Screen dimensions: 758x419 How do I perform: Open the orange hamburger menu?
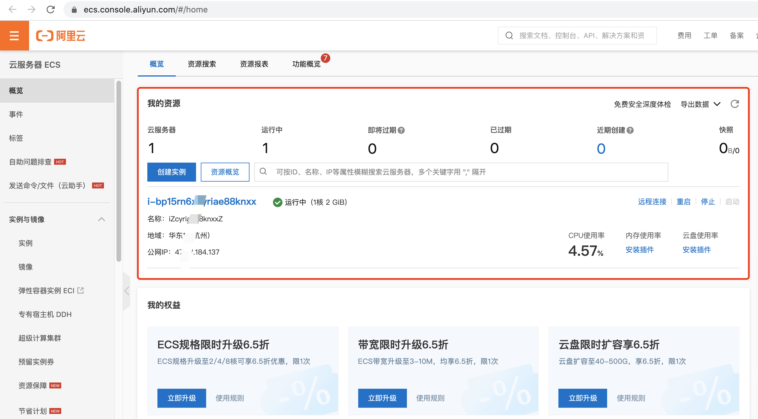coord(14,36)
